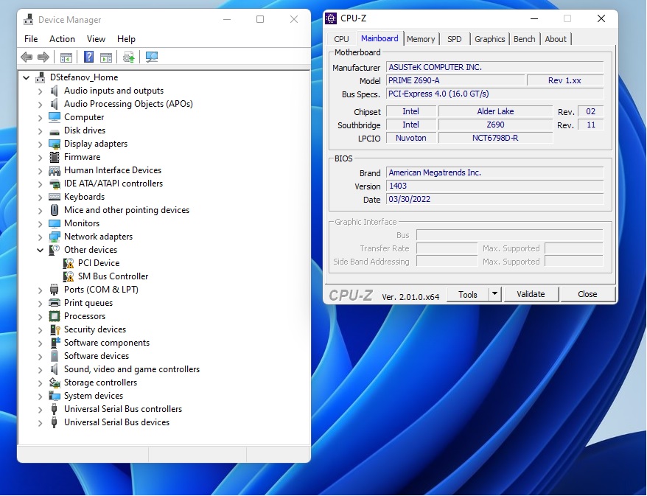The width and height of the screenshot is (647, 496).
Task: Open the Action menu in Device Manager
Action: 63,39
